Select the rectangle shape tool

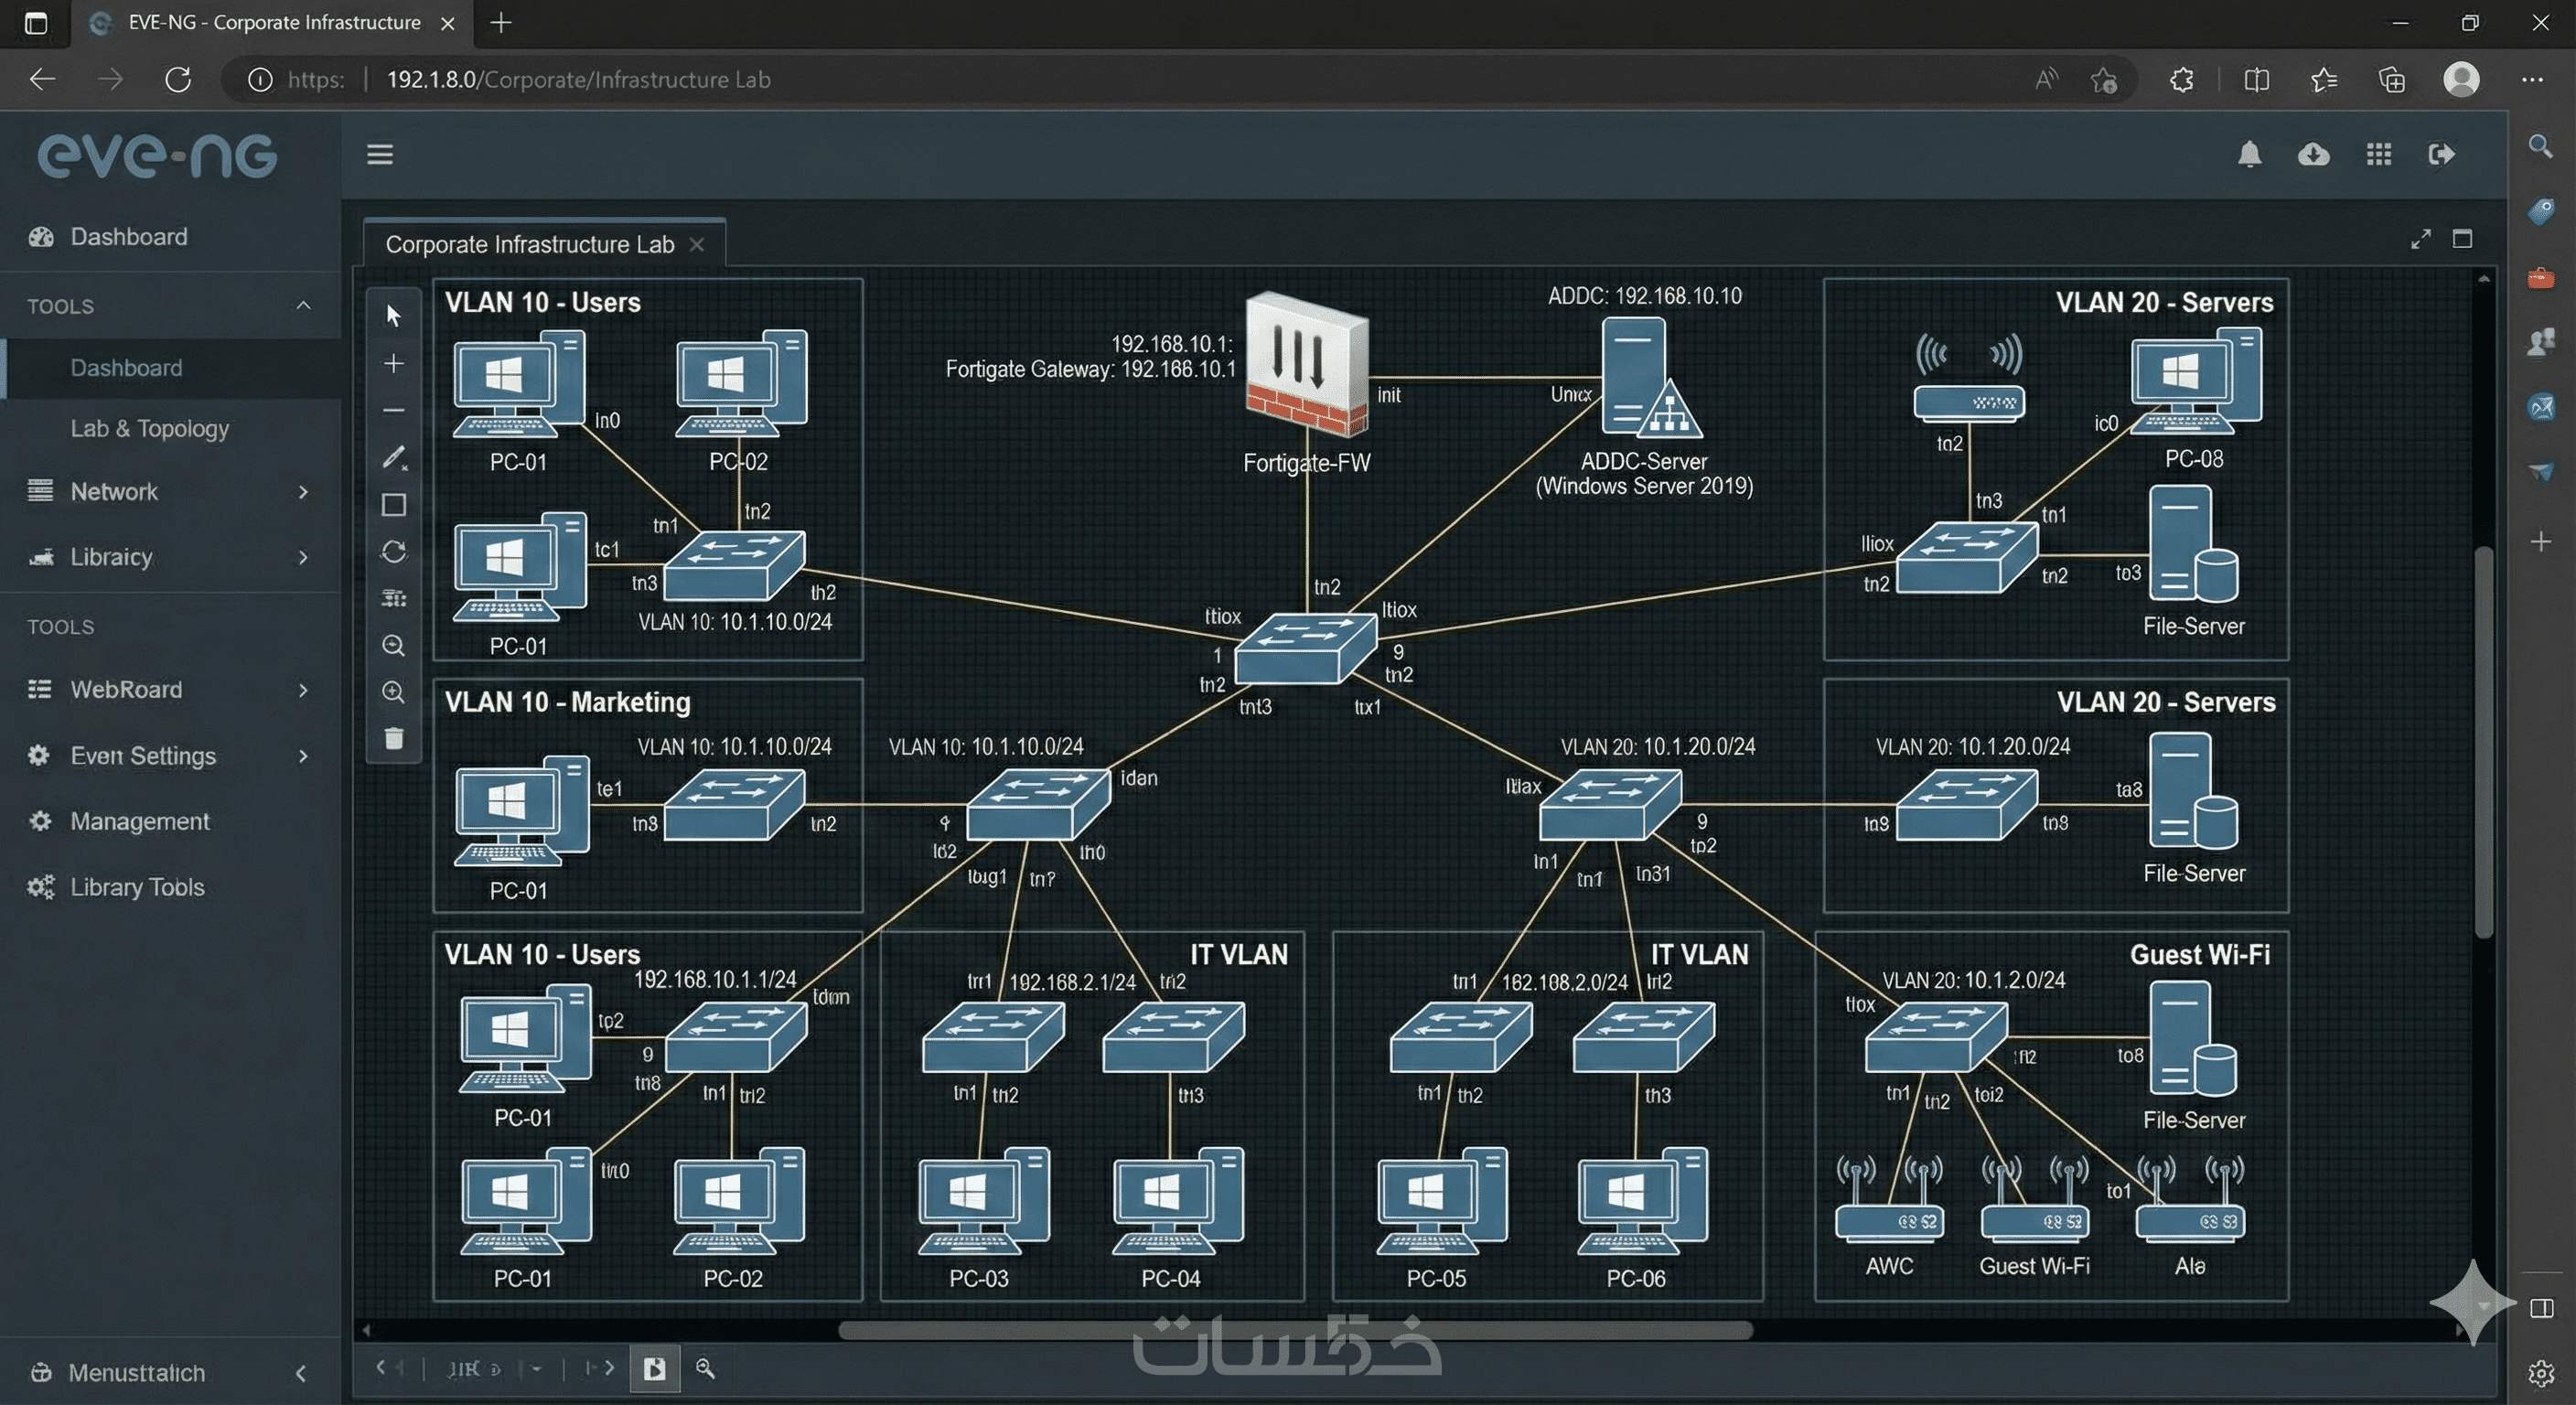393,505
